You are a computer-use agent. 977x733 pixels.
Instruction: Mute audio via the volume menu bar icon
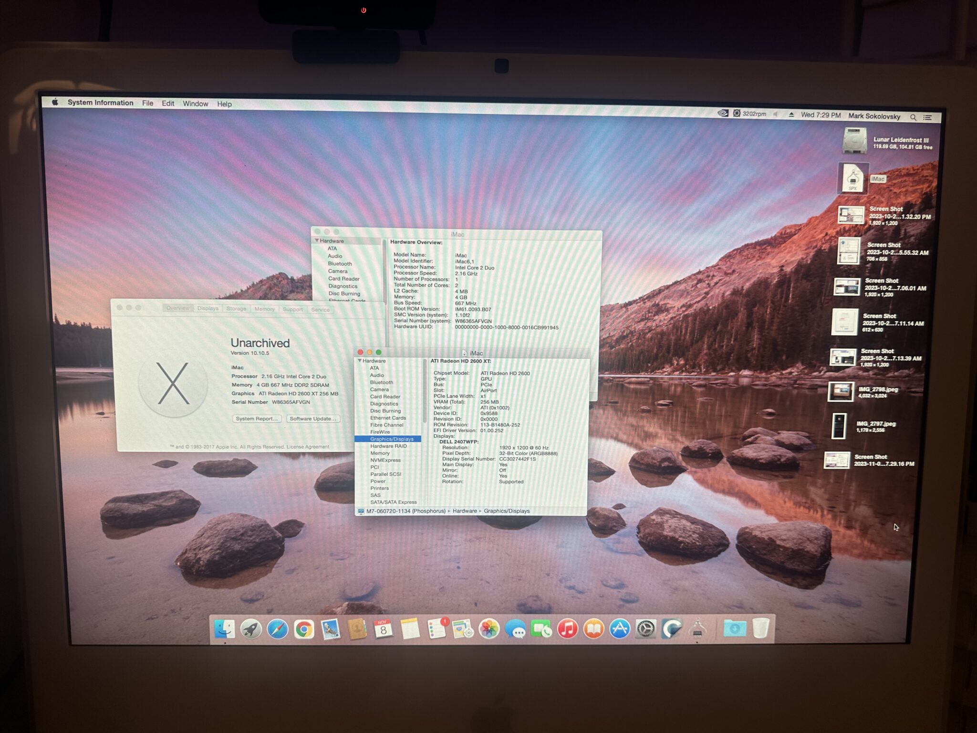click(776, 115)
